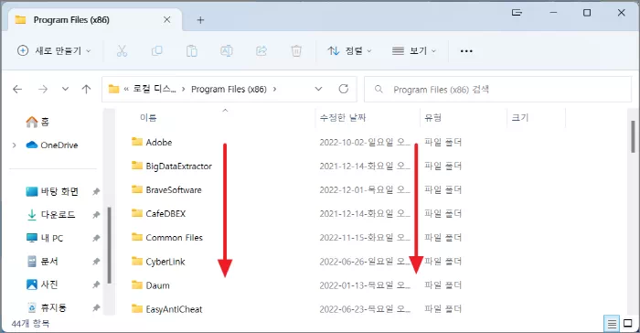Select the CyberLink folder name
This screenshot has height=333, width=640.
click(x=165, y=262)
